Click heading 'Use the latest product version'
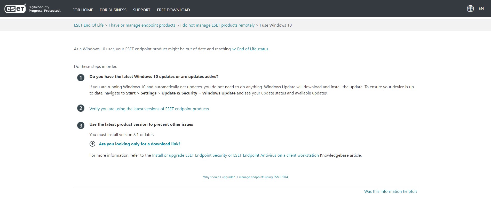This screenshot has height=215, width=491. [141, 124]
